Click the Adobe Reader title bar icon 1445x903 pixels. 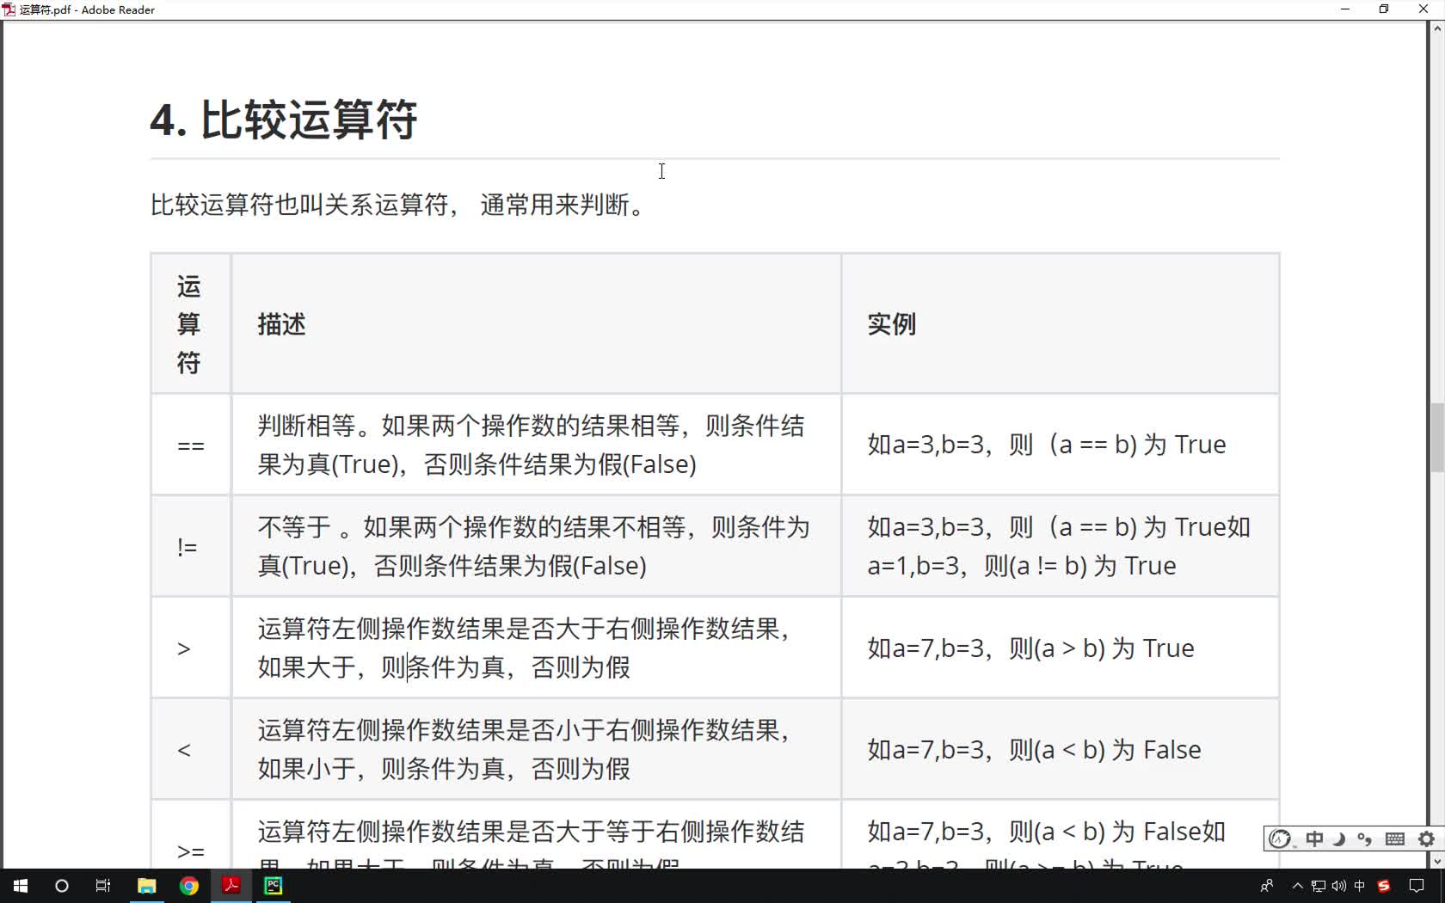pyautogui.click(x=9, y=9)
